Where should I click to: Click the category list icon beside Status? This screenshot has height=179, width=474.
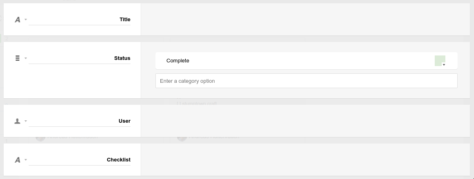[18, 58]
